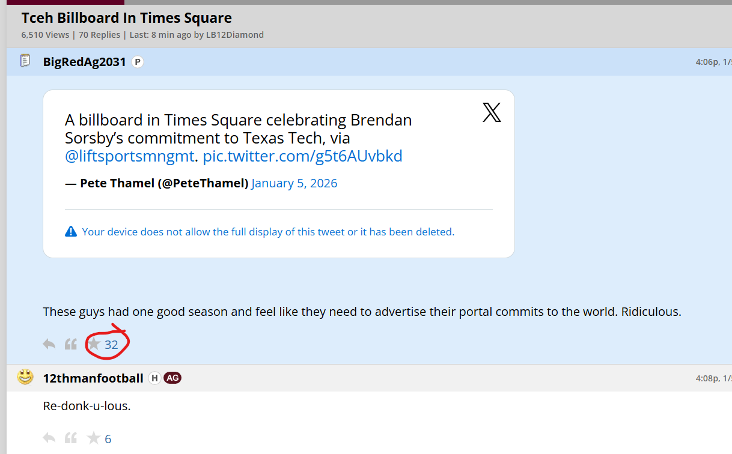The height and width of the screenshot is (454, 732).
Task: Click the maroon AG badge
Action: 172,378
